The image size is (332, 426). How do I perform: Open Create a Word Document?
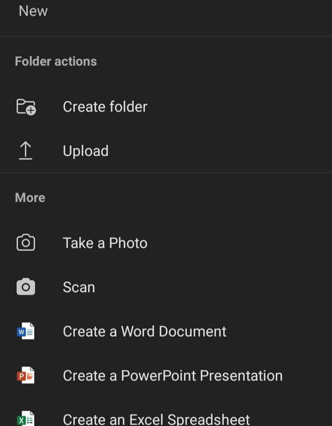[144, 332]
